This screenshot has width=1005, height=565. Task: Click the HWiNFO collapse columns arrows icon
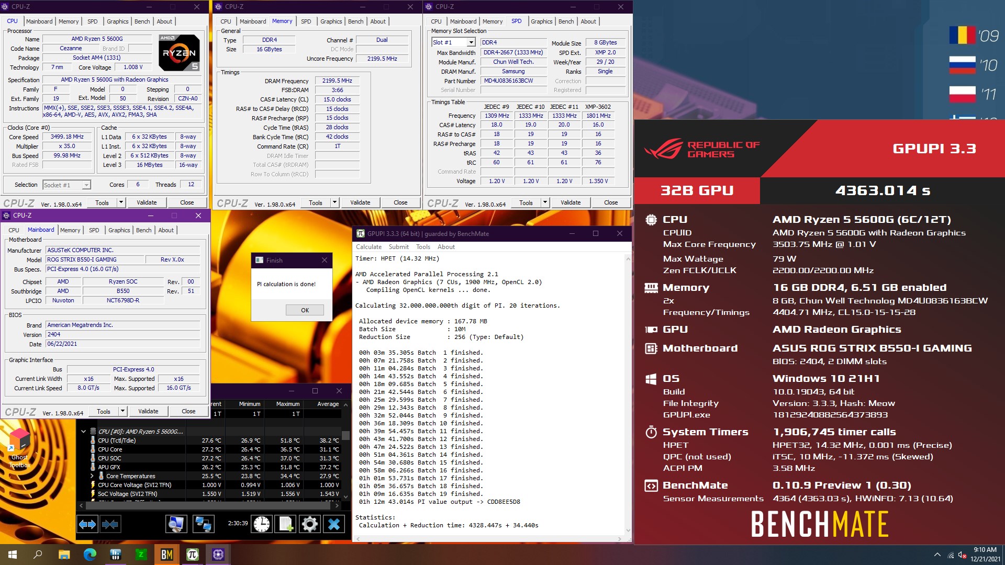click(x=110, y=524)
